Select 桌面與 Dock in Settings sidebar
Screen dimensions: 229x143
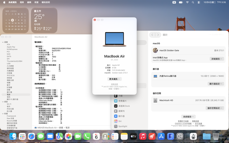tap(124, 106)
